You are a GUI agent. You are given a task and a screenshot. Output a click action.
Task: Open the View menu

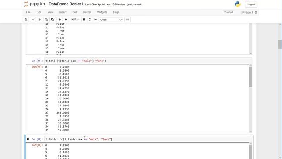click(50, 12)
